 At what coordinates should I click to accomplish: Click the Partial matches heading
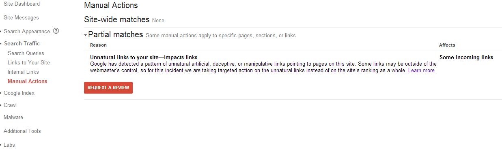click(x=116, y=34)
